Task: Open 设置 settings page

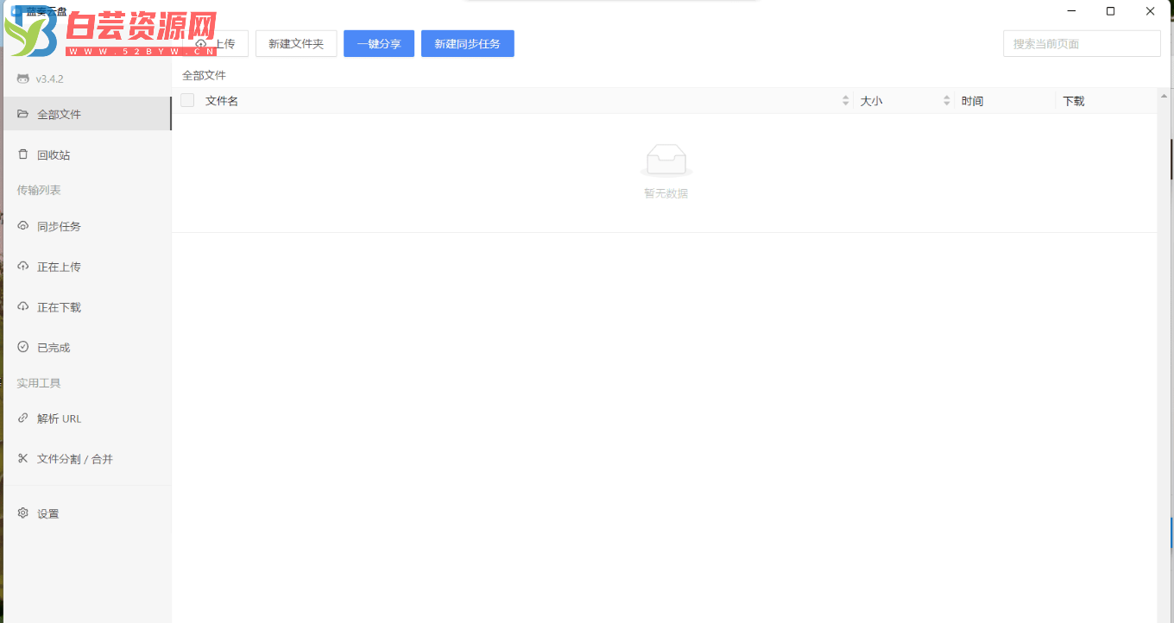Action: tap(86, 513)
